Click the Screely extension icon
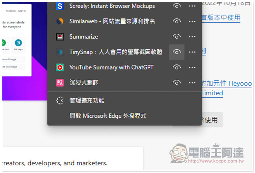This screenshot has width=255, height=173. (60, 6)
